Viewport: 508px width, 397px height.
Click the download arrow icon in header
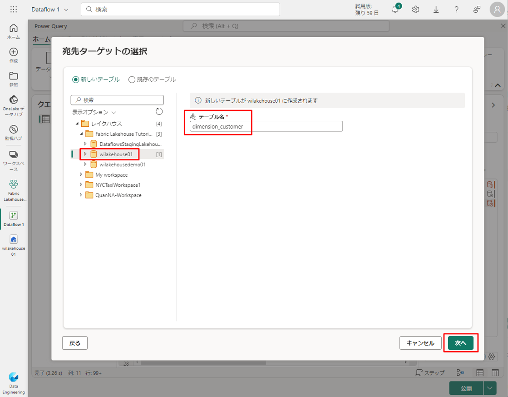(x=436, y=10)
